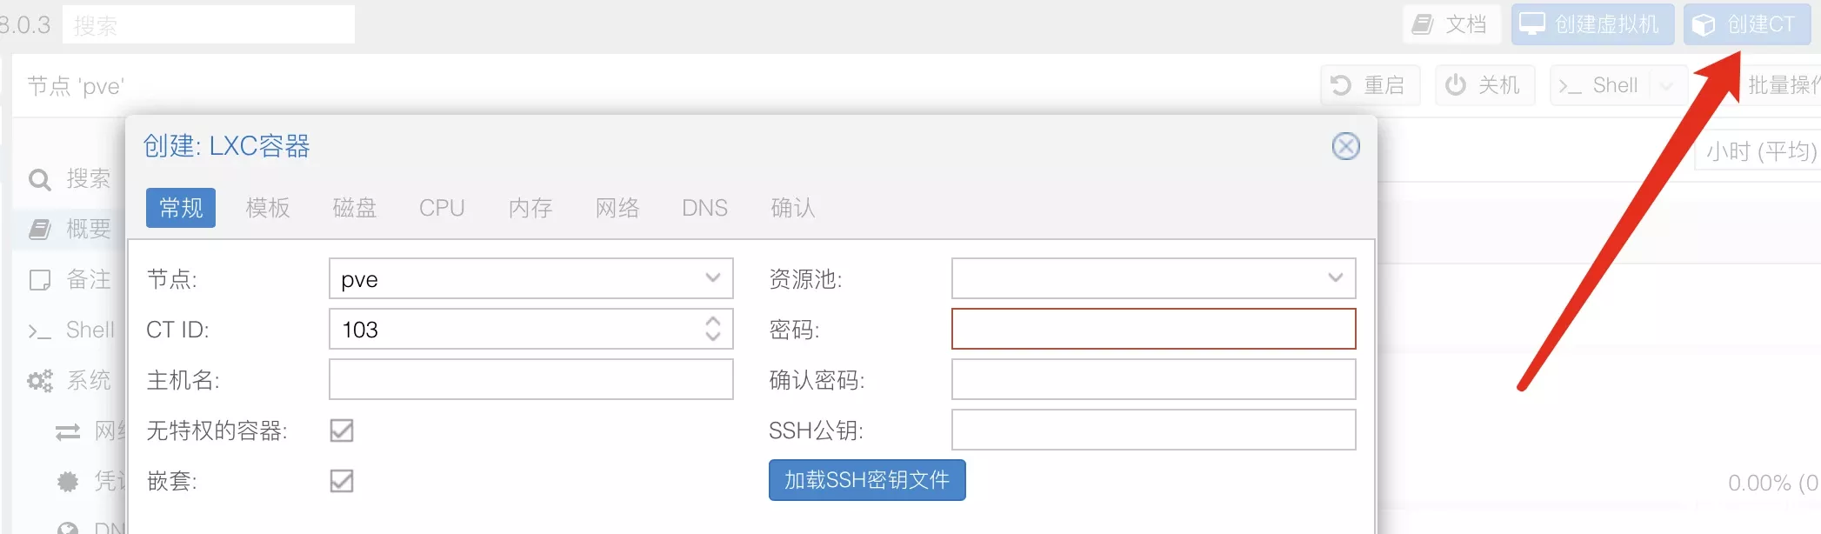Focus the 密码 password field
The width and height of the screenshot is (1821, 534).
[1153, 329]
